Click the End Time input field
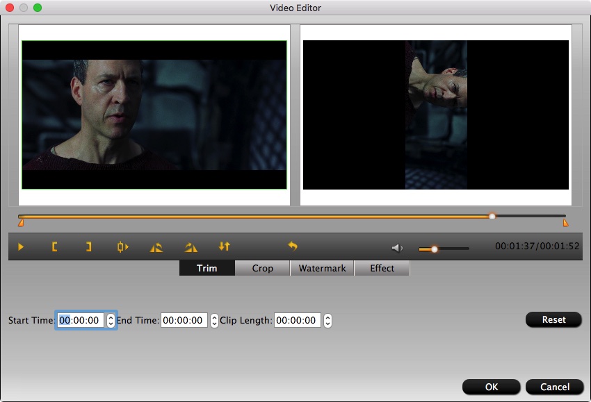 [x=184, y=321]
